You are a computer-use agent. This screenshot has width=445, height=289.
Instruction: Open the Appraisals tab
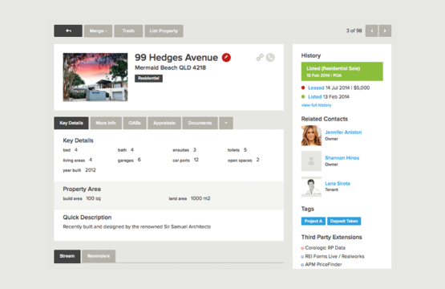164,123
